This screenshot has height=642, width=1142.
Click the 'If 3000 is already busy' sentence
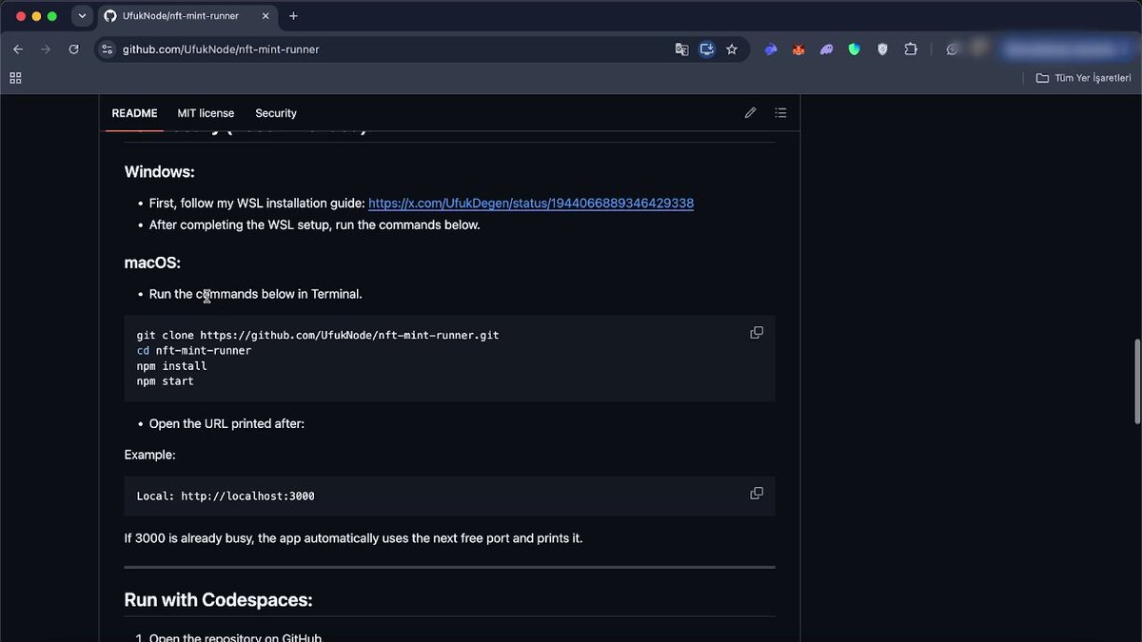pyautogui.click(x=353, y=538)
